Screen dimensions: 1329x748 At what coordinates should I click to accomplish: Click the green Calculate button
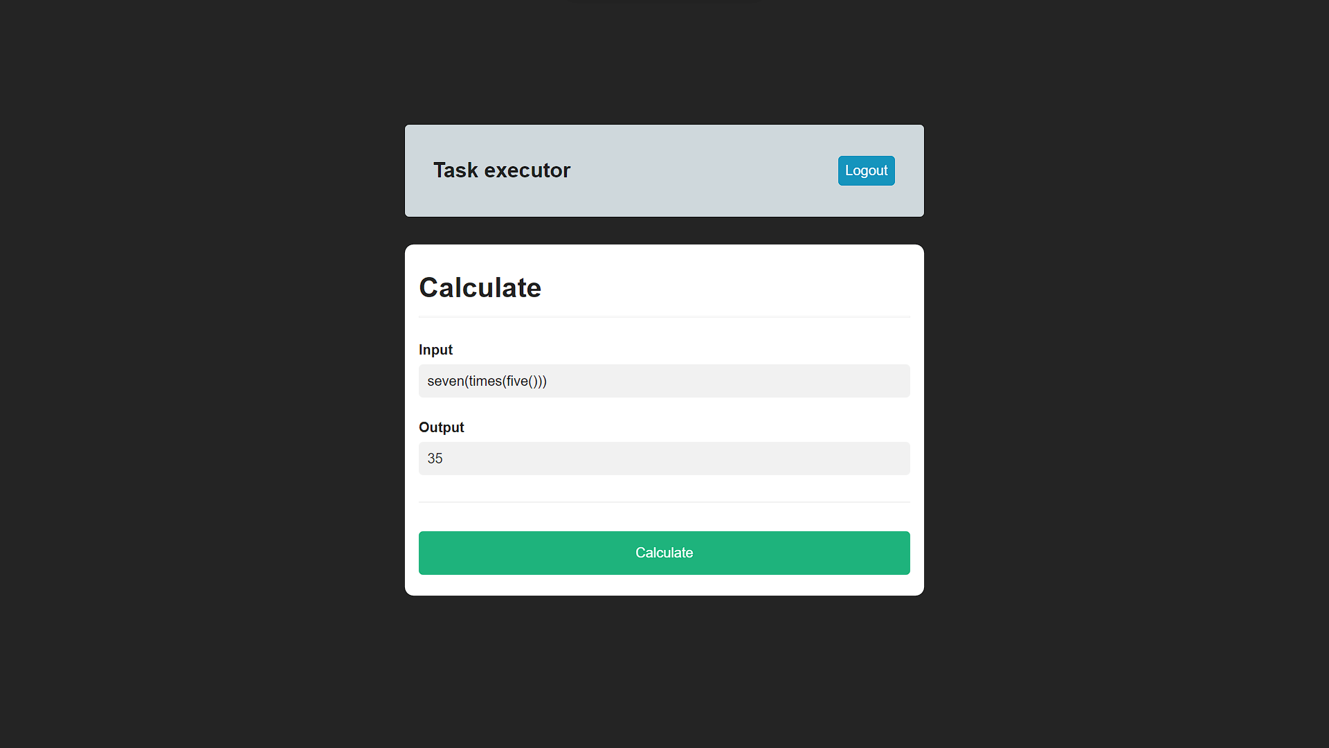pos(664,553)
